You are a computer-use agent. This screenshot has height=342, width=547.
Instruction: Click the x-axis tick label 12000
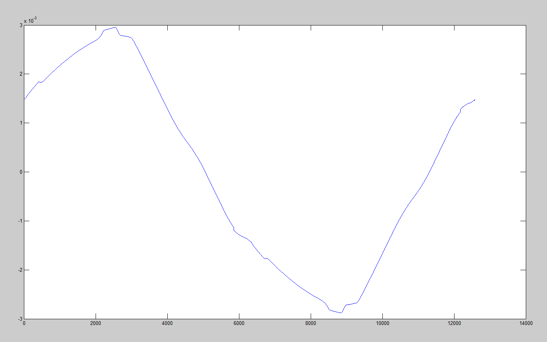(x=454, y=323)
